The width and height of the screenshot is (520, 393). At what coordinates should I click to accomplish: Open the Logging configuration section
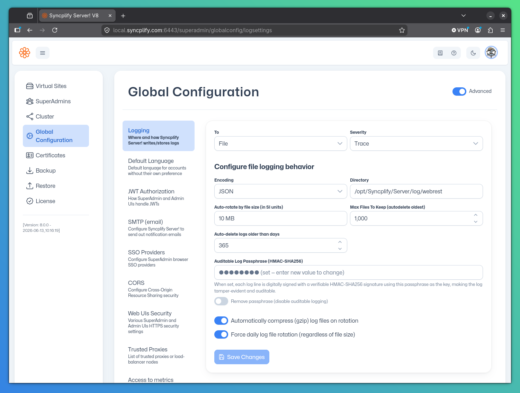[159, 136]
